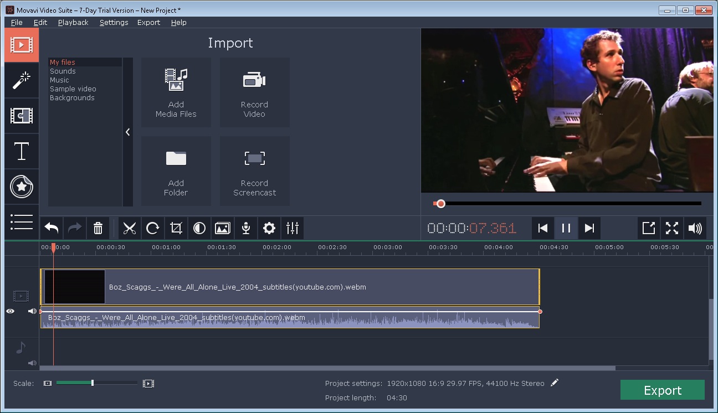Click the preview seek bar handle
The image size is (718, 413).
click(x=441, y=204)
